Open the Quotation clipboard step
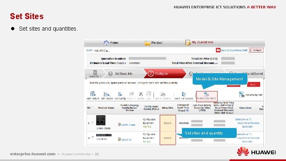 coord(95,74)
